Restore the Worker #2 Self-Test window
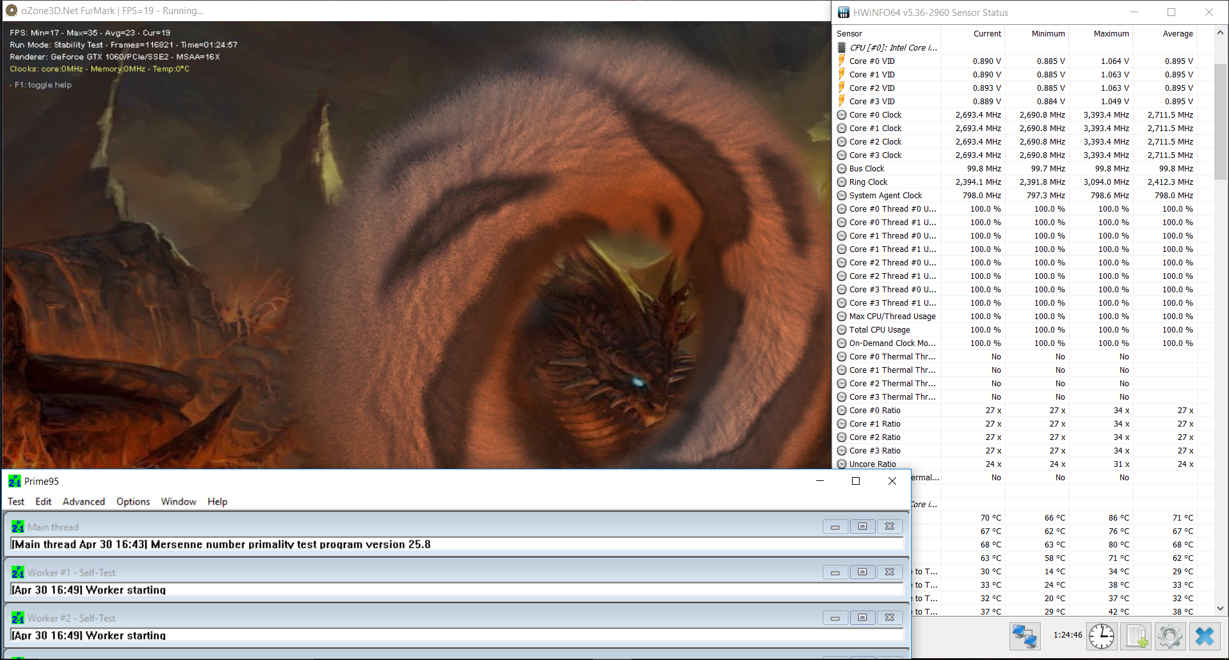The width and height of the screenshot is (1229, 660). pyautogui.click(x=862, y=617)
